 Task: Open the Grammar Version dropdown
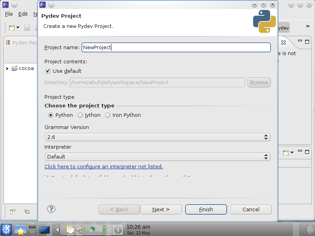(157, 137)
